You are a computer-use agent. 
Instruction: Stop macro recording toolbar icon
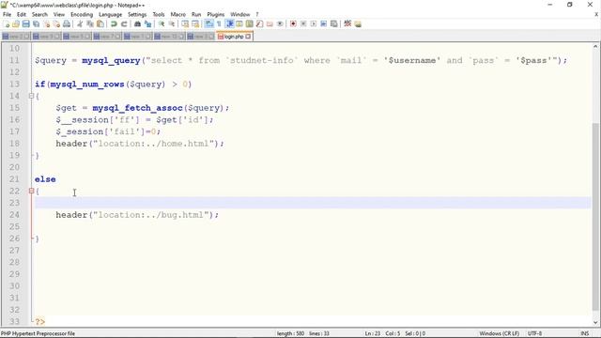[x=303, y=23]
